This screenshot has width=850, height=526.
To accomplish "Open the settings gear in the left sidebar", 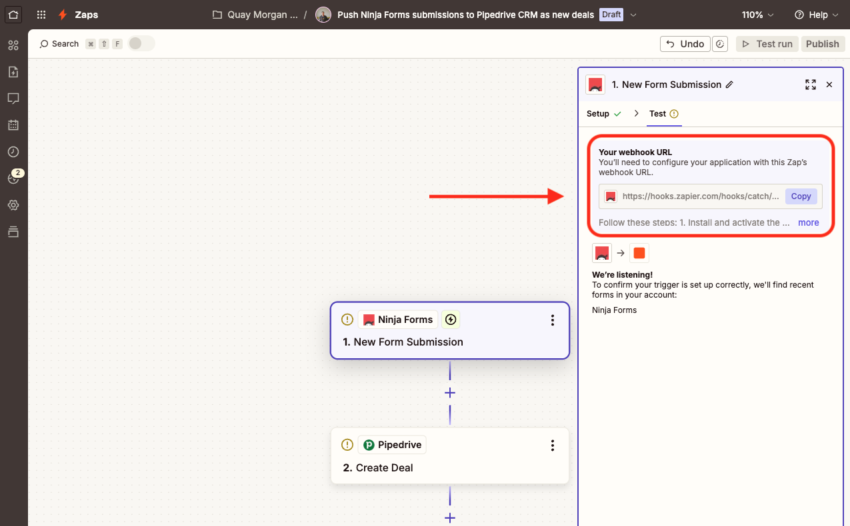I will pyautogui.click(x=13, y=205).
